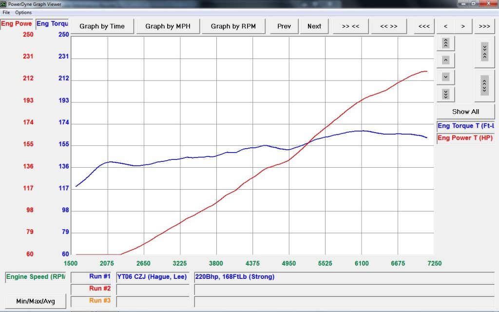Click the '<< >>' horizontal expand button
Screen dimensions: 499x312
pyautogui.click(x=388, y=26)
